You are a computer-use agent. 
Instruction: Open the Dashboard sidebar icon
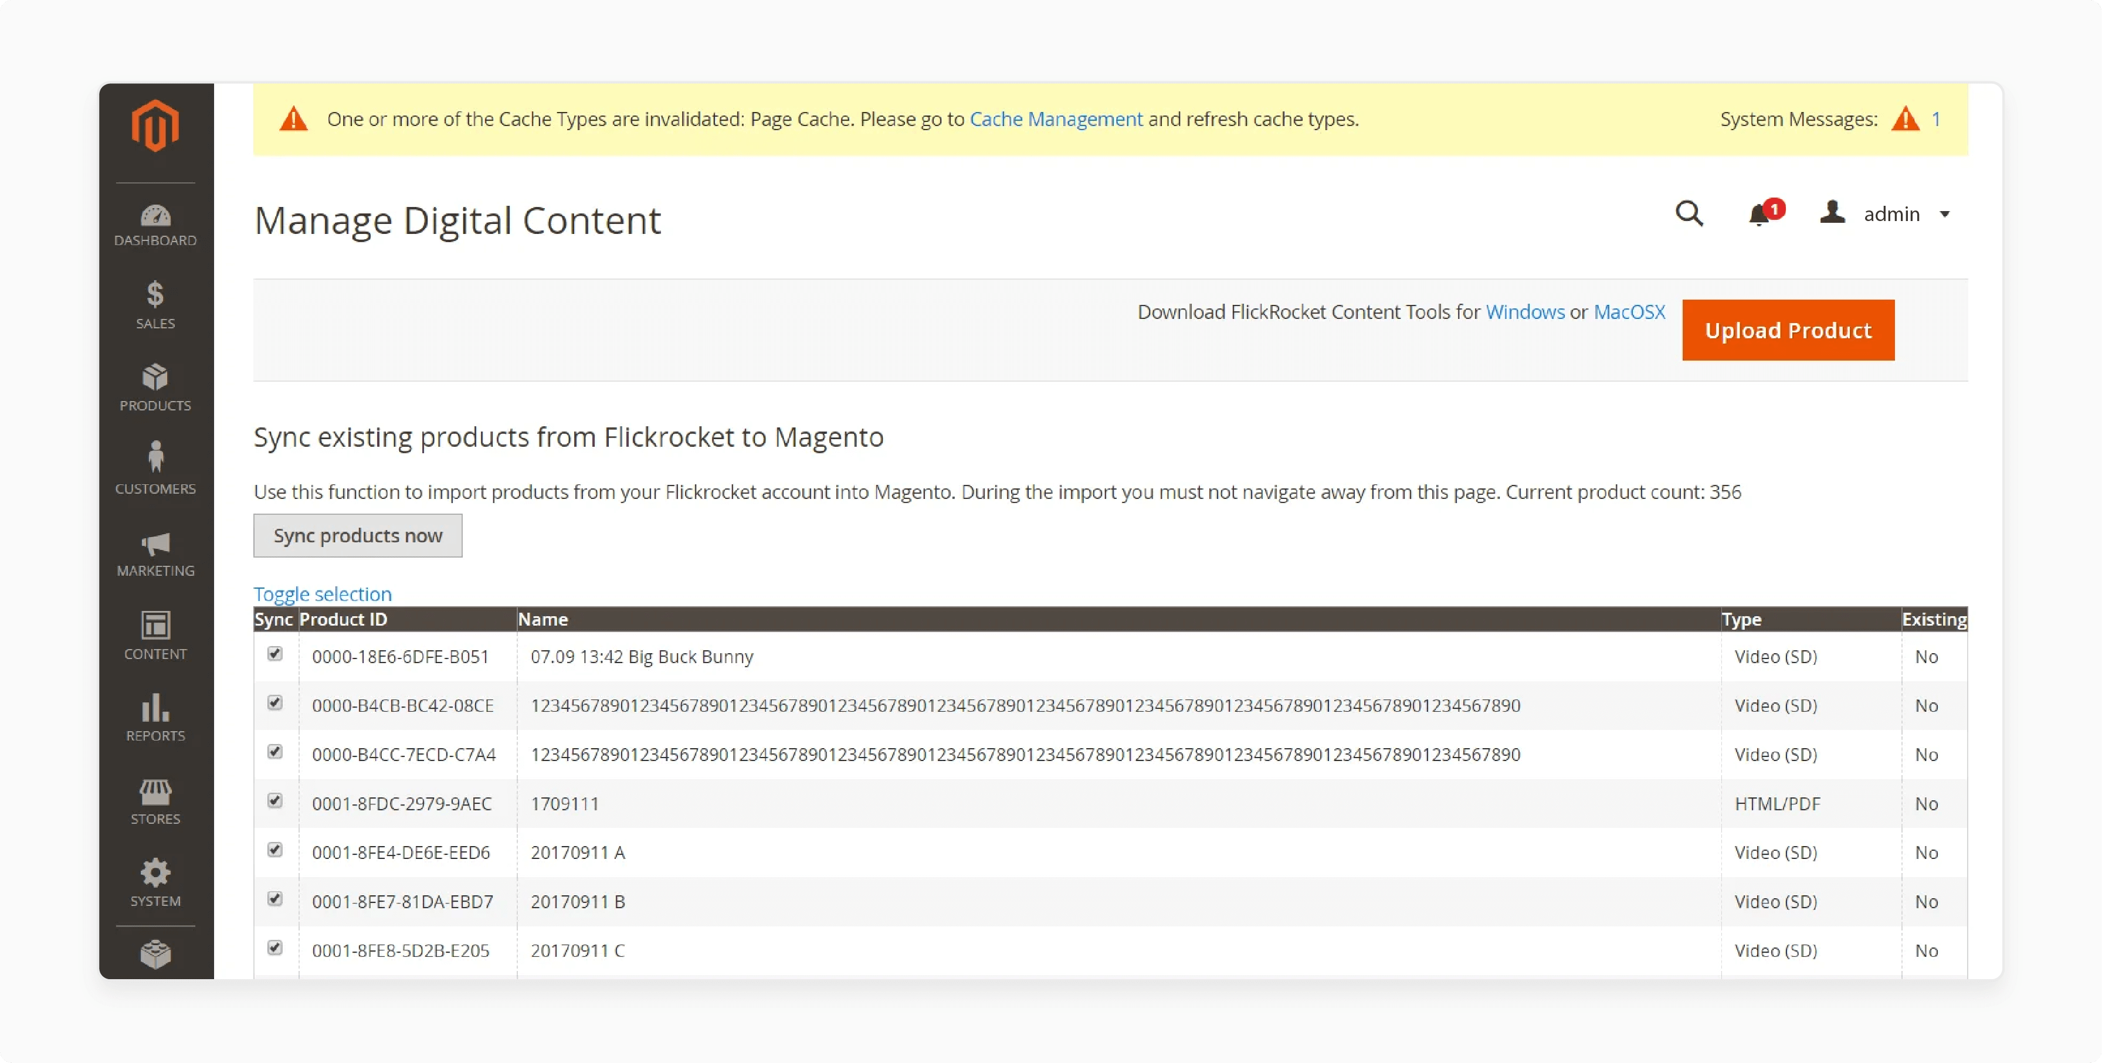155,215
